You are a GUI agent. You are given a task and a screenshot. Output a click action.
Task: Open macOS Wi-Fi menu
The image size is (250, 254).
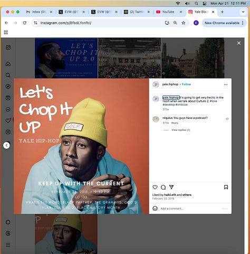click(178, 3)
